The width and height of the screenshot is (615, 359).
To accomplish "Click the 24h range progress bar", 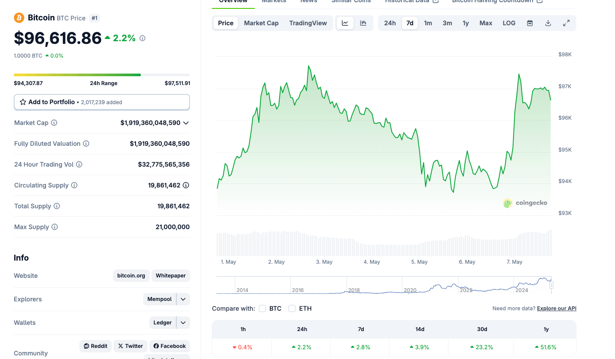I will (101, 74).
